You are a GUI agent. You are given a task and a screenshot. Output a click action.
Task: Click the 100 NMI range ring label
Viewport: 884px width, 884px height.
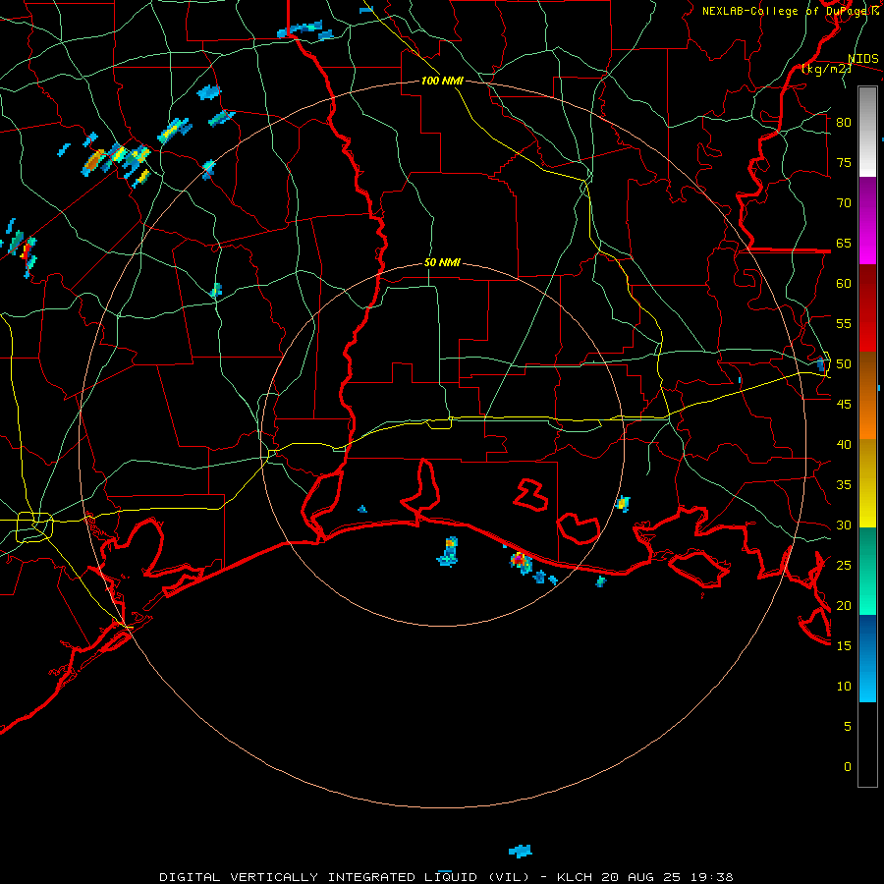442,81
